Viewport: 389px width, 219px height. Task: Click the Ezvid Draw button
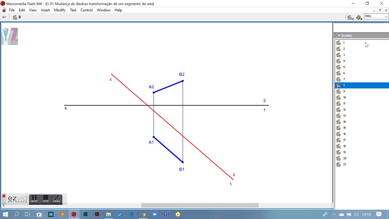(57, 199)
